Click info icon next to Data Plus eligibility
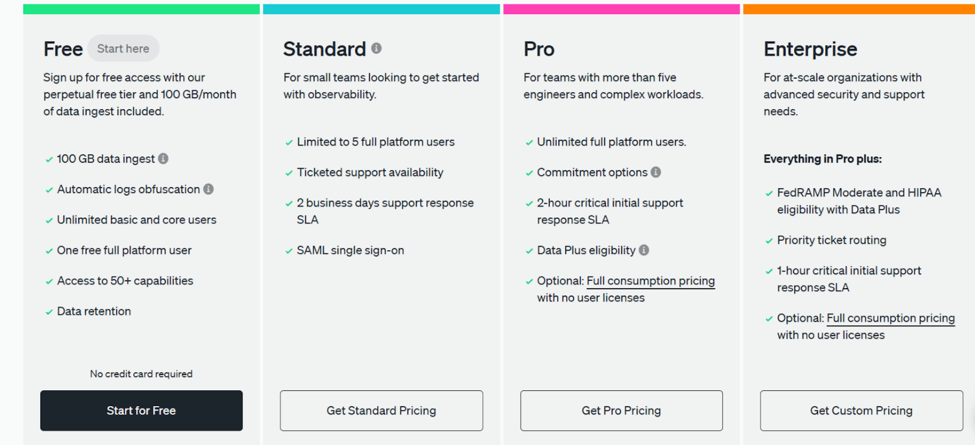 pos(644,250)
